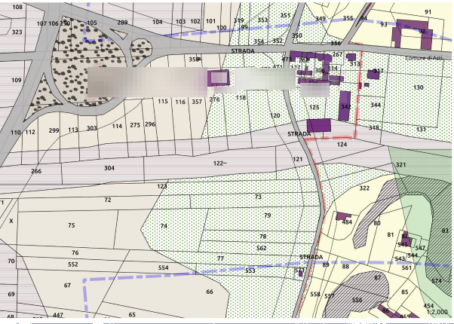Select parcel number 266
This screenshot has height=324, width=454.
point(36,172)
